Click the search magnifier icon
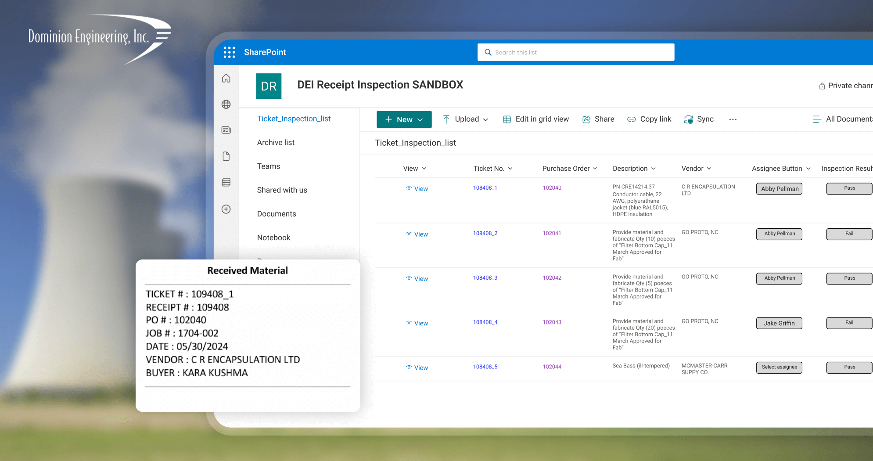The width and height of the screenshot is (873, 461). pos(488,52)
